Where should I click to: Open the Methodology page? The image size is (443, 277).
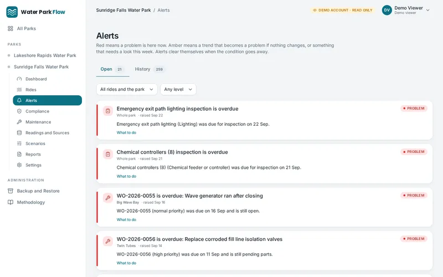[31, 202]
